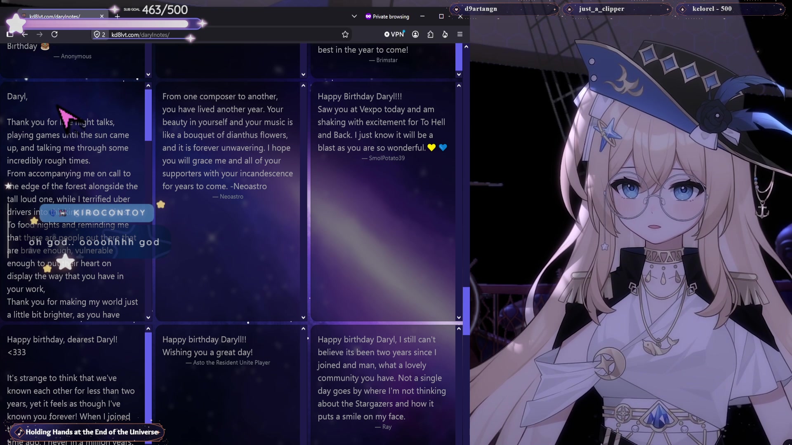Click the "— SmolPotato39" signature
Image resolution: width=792 pixels, height=445 pixels.
[x=383, y=158]
